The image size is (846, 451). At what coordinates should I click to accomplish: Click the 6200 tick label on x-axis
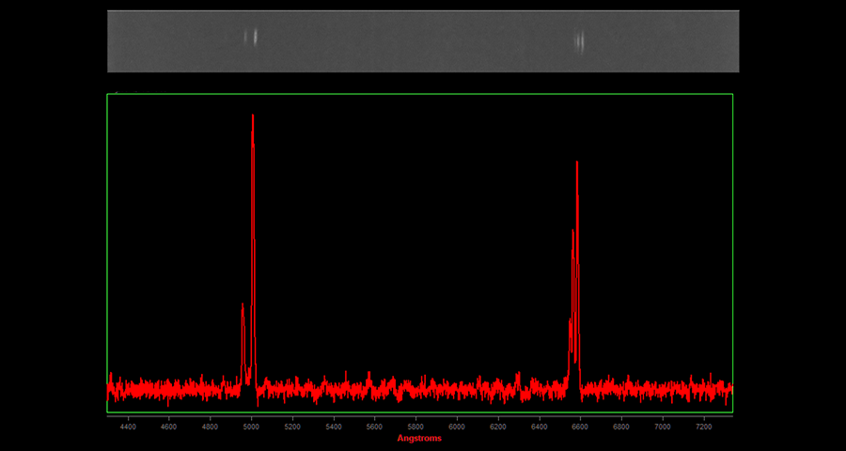[497, 427]
